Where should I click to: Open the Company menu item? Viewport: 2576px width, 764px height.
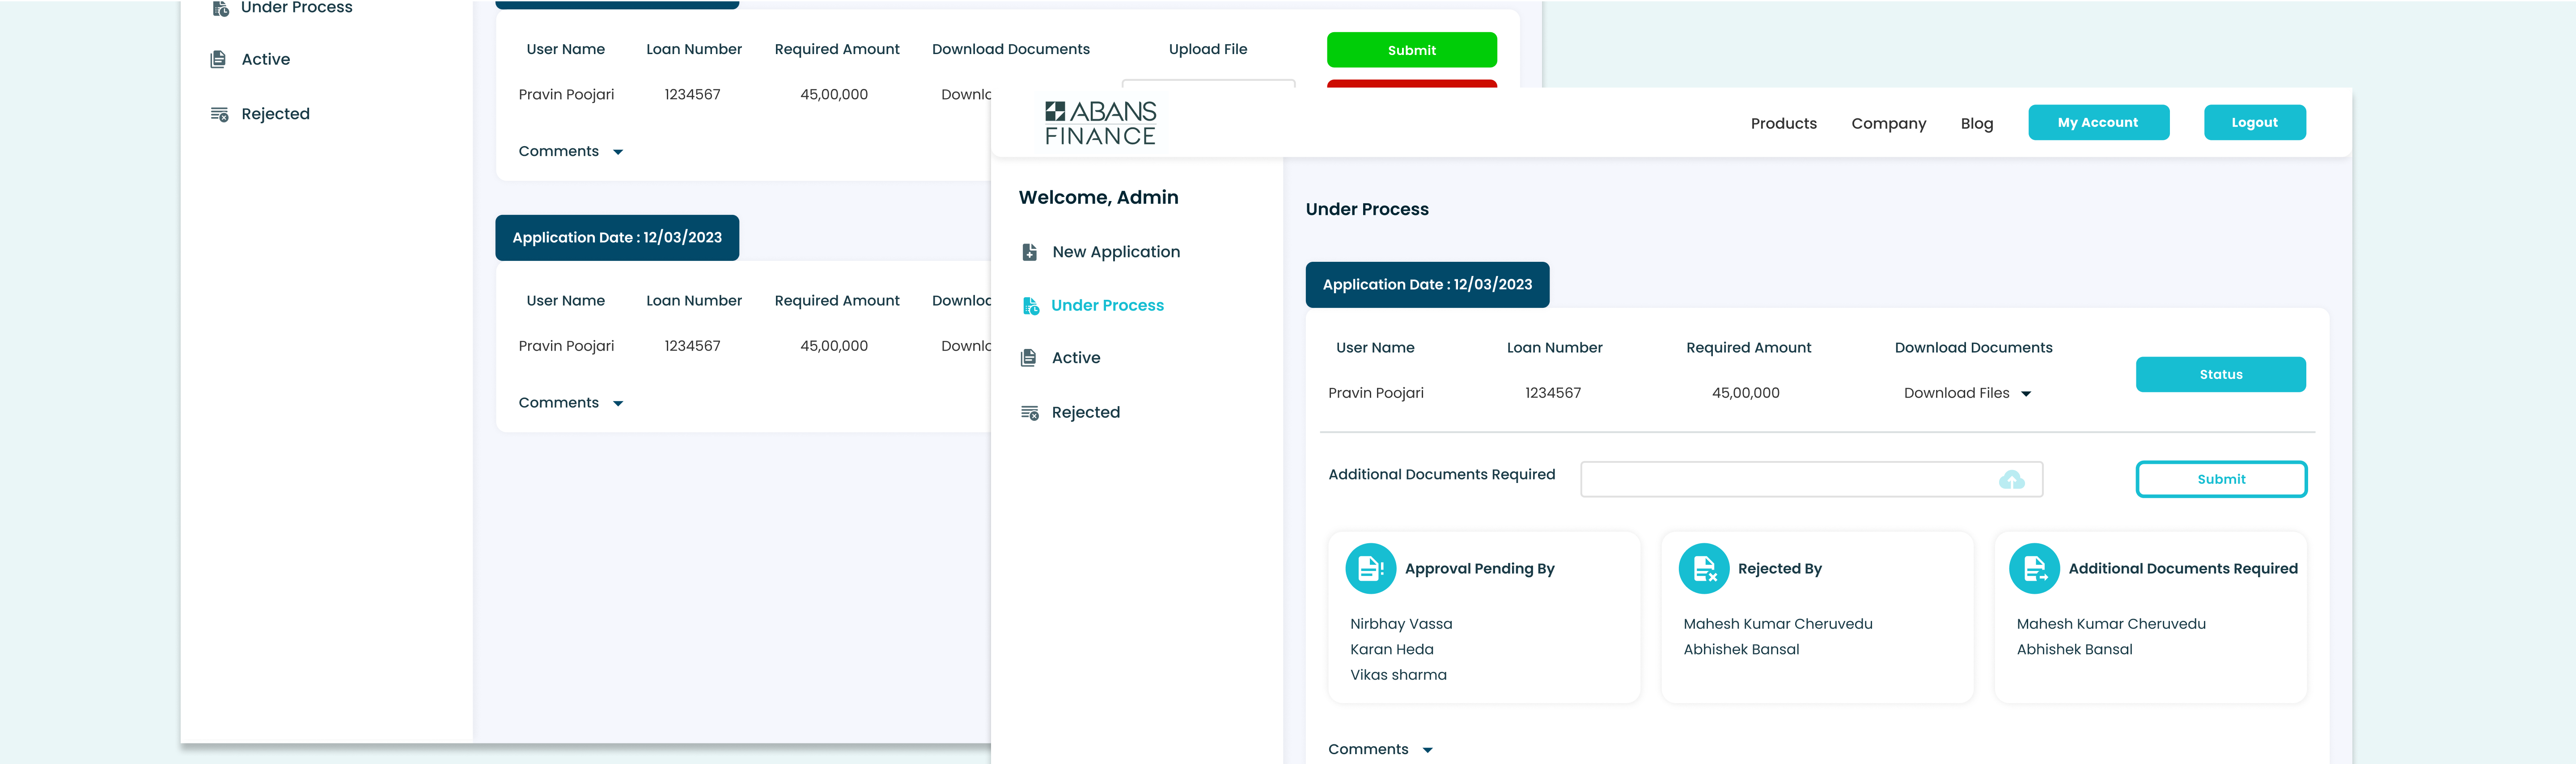tap(1888, 124)
